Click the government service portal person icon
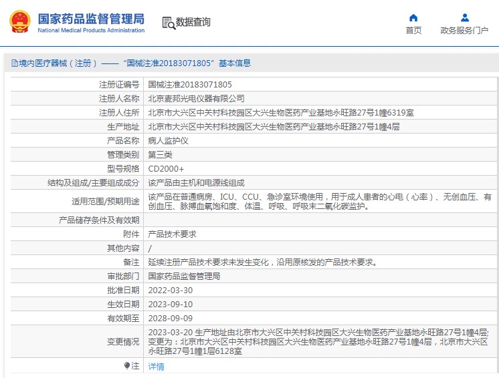Viewport: 499px width, 378px height. tap(465, 17)
